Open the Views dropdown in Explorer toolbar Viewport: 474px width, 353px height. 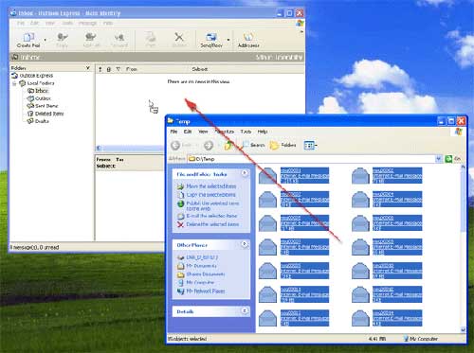click(x=310, y=145)
